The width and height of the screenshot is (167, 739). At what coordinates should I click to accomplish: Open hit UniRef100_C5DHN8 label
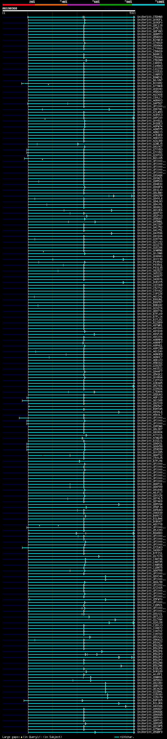[150, 17]
